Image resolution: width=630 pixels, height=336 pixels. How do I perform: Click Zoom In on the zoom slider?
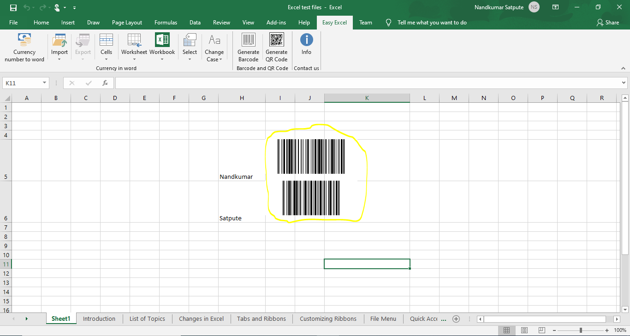click(606, 330)
